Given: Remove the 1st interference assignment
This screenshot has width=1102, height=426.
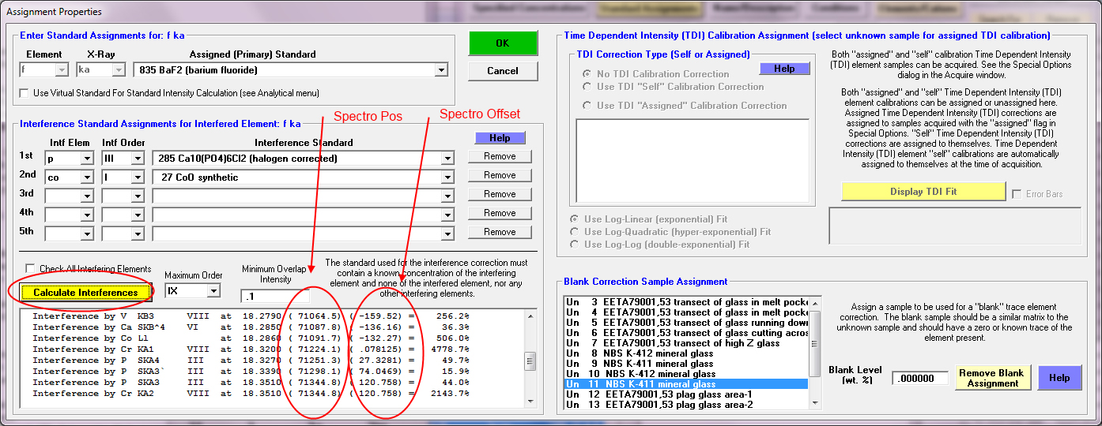Looking at the screenshot, I should pos(500,156).
